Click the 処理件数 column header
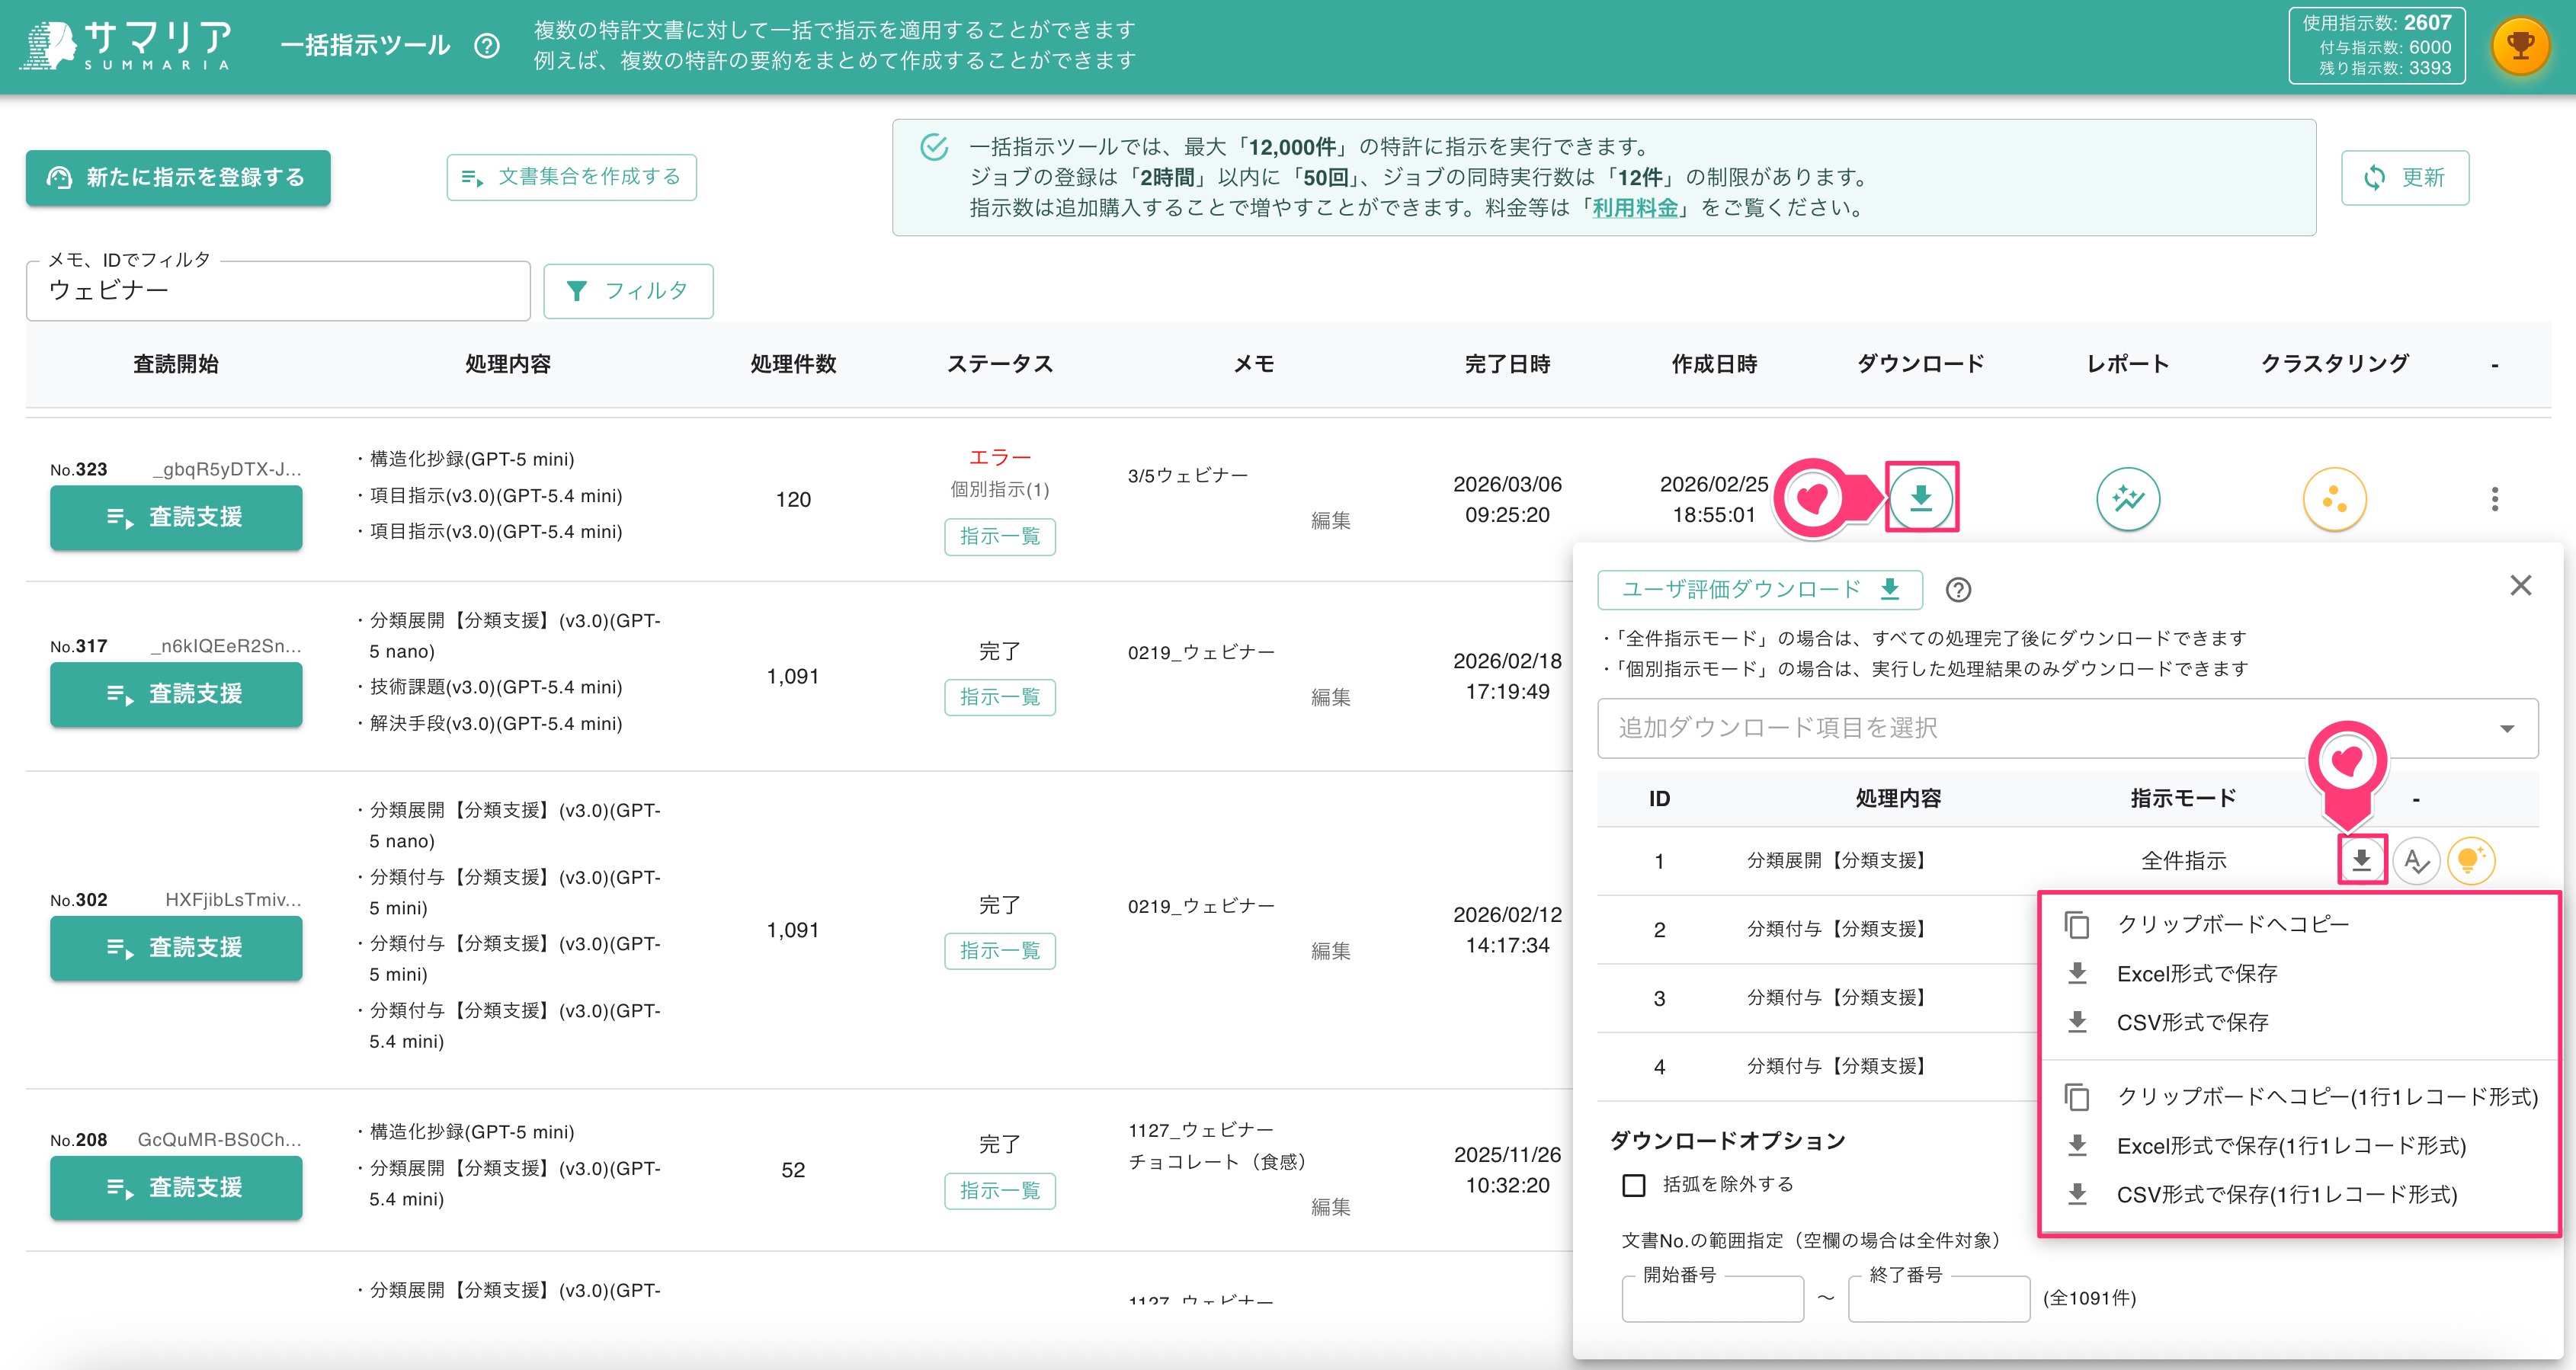The height and width of the screenshot is (1370, 2576). click(793, 364)
